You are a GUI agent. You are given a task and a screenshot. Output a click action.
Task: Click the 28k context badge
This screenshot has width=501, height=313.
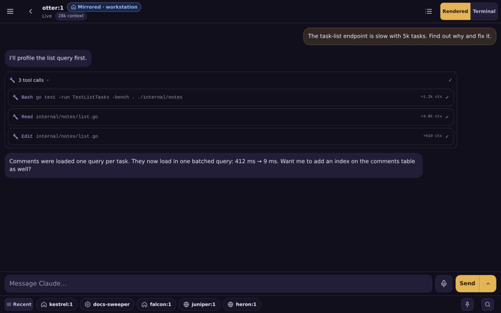click(x=71, y=16)
